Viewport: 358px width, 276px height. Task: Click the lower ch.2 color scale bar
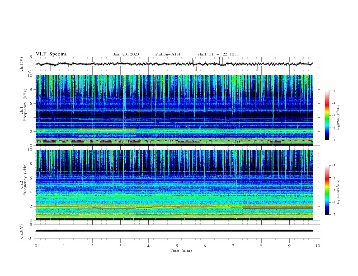tap(327, 190)
